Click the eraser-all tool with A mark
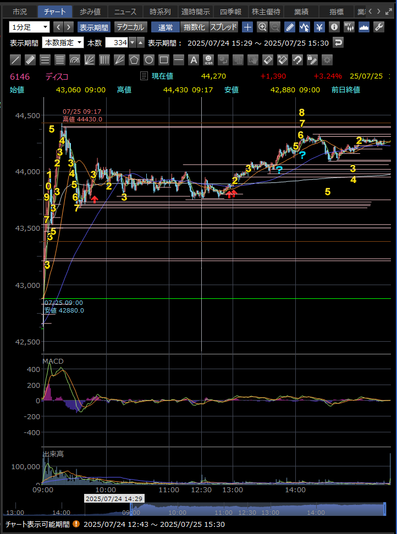The width and height of the screenshot is (397, 534). tap(283, 60)
